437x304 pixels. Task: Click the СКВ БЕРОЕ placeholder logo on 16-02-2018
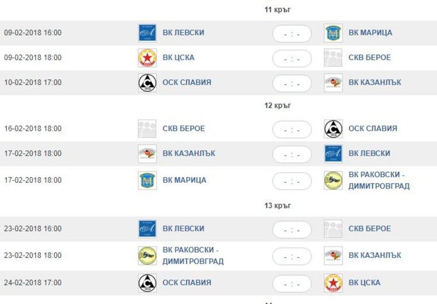point(147,128)
